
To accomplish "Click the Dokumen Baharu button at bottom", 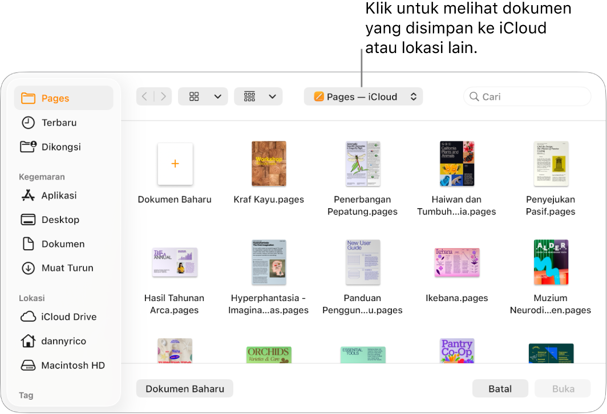I will click(x=185, y=388).
